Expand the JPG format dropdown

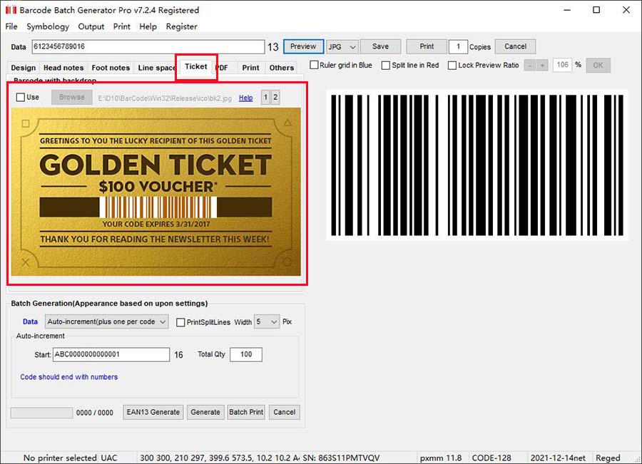[x=342, y=46]
